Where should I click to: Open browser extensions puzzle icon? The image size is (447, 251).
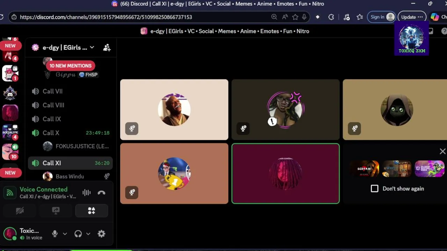pos(331,17)
